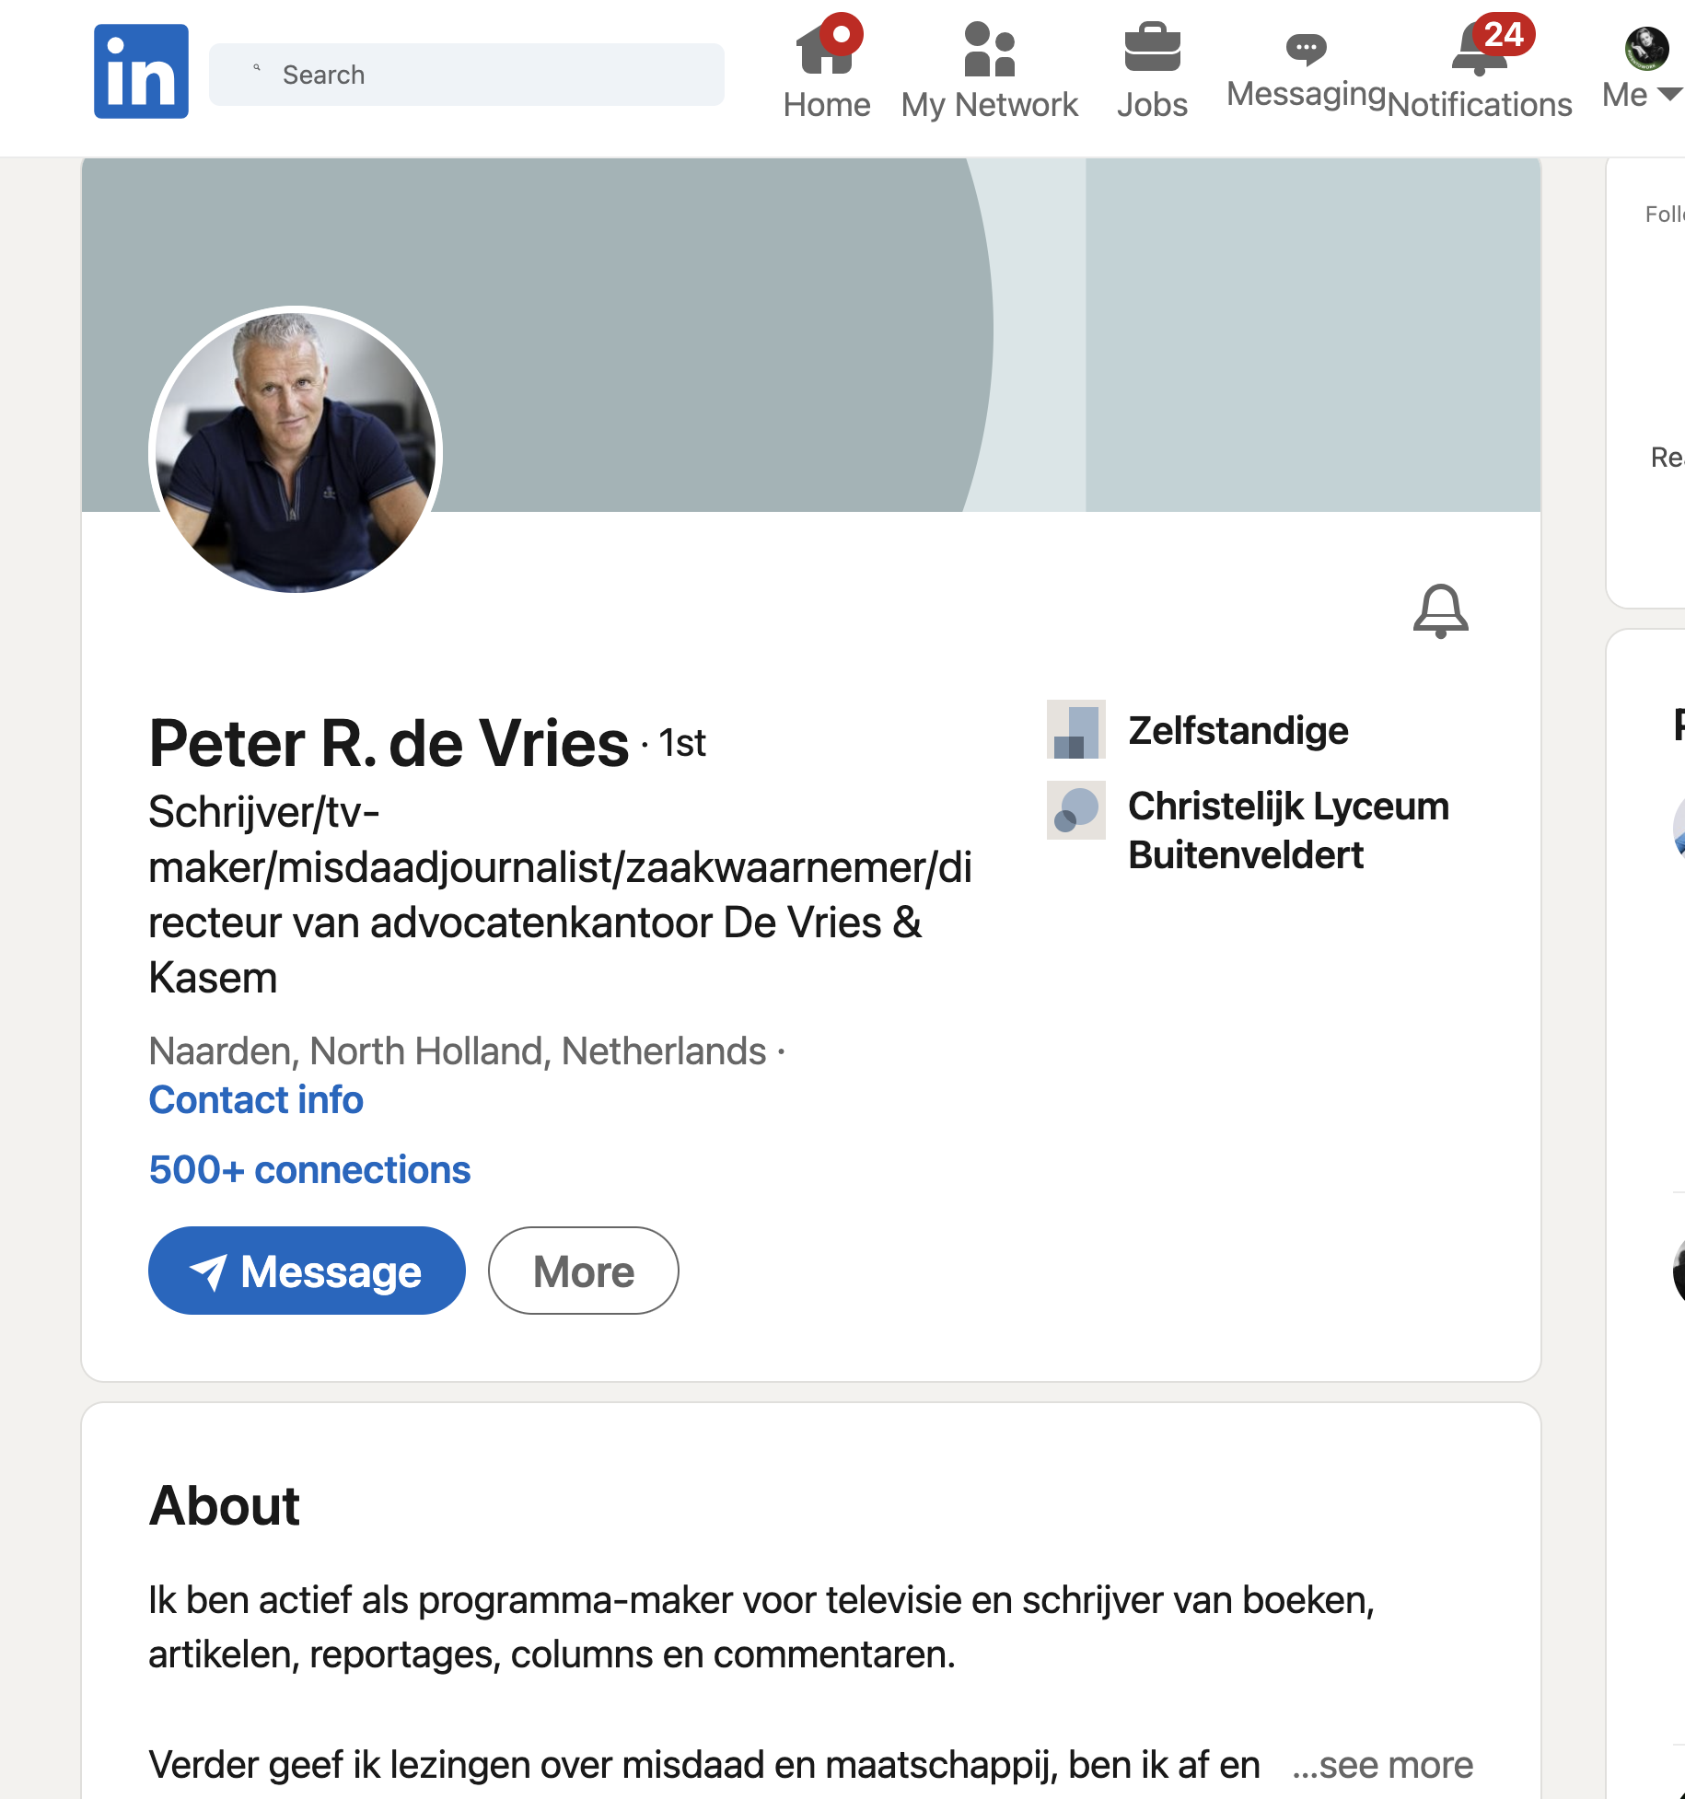1685x1799 pixels.
Task: Open the My Network icon
Action: 989,51
